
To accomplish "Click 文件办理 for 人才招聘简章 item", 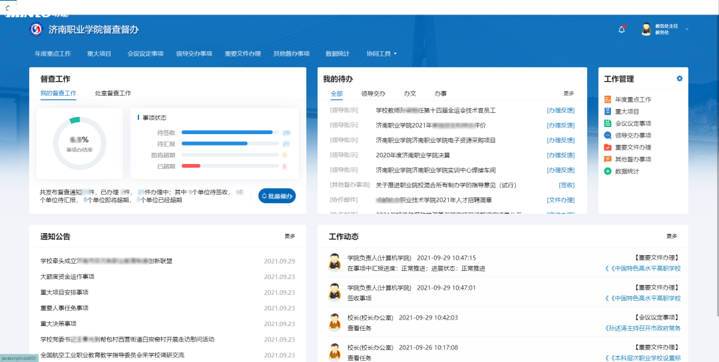I will pos(561,200).
